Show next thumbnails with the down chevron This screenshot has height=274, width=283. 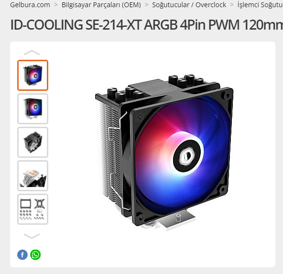pos(32,236)
